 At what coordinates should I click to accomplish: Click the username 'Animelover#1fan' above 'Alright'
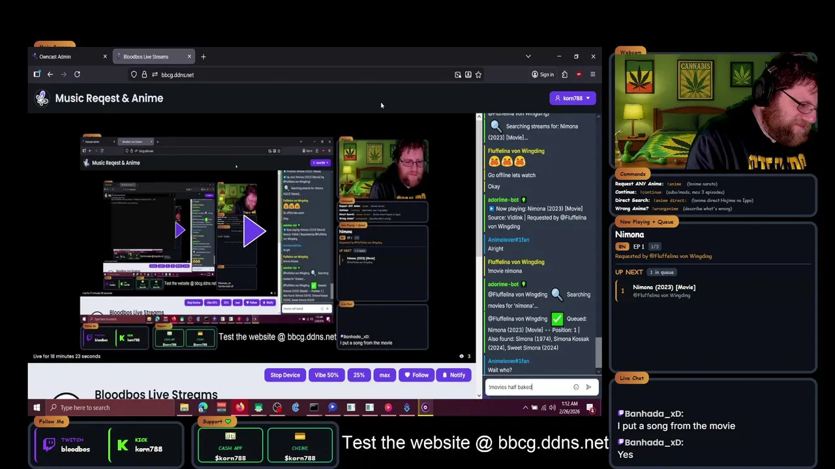508,240
